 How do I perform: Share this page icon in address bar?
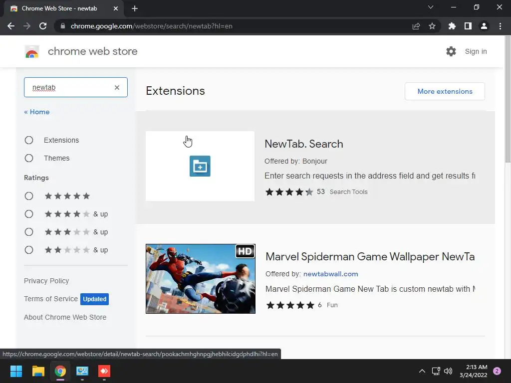416,26
